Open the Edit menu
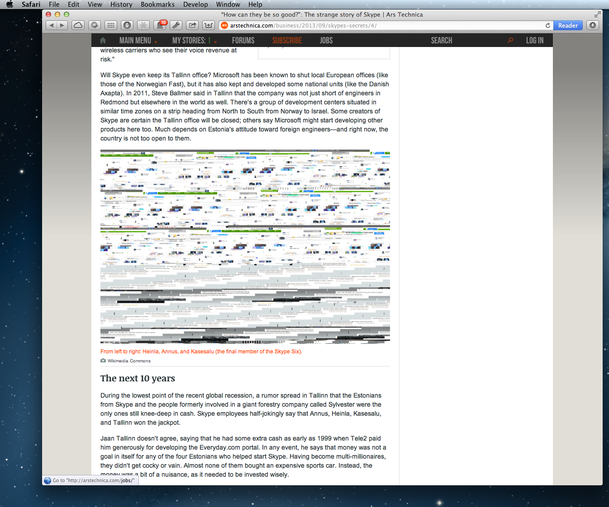 click(x=74, y=5)
